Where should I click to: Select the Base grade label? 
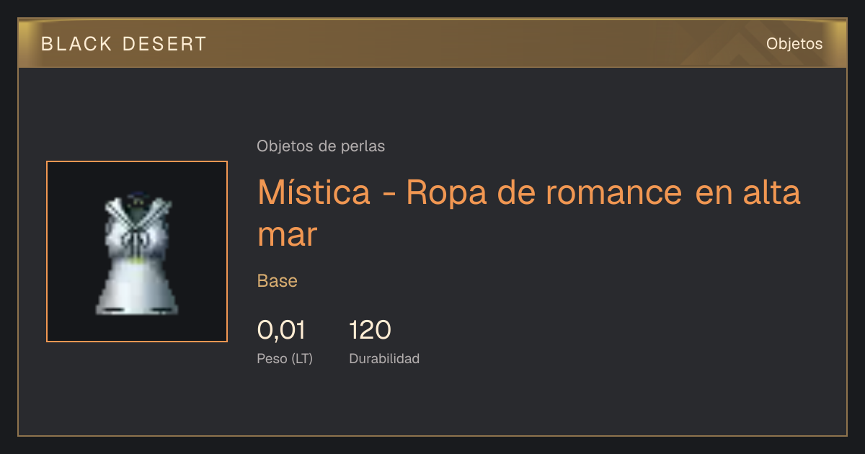coord(278,281)
